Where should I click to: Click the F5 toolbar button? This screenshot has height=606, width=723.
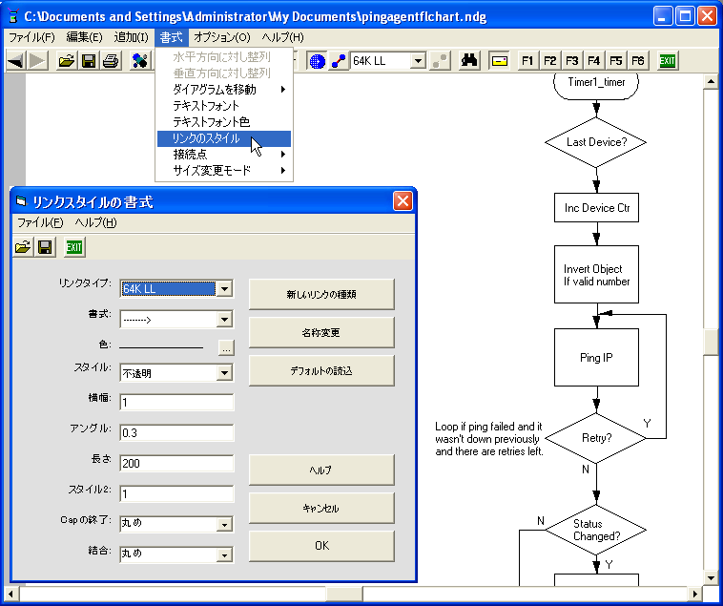pyautogui.click(x=616, y=60)
